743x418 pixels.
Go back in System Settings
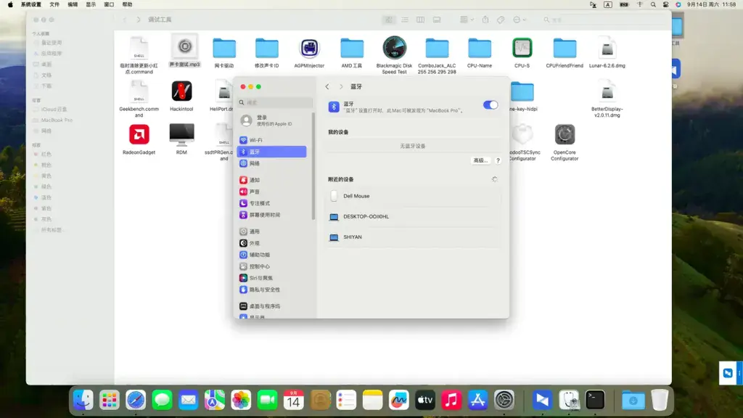coord(327,87)
